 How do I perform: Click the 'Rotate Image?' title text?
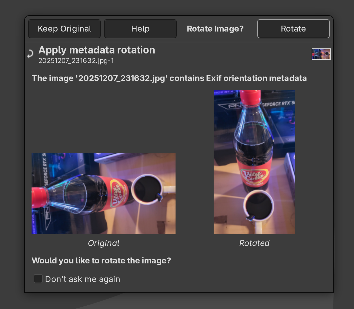pyautogui.click(x=215, y=29)
